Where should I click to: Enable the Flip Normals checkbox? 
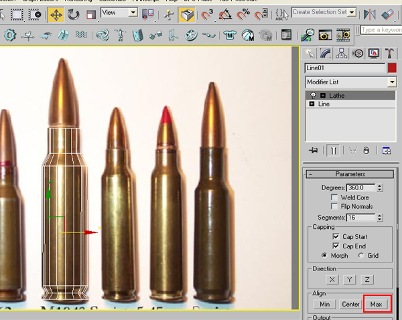click(x=334, y=206)
